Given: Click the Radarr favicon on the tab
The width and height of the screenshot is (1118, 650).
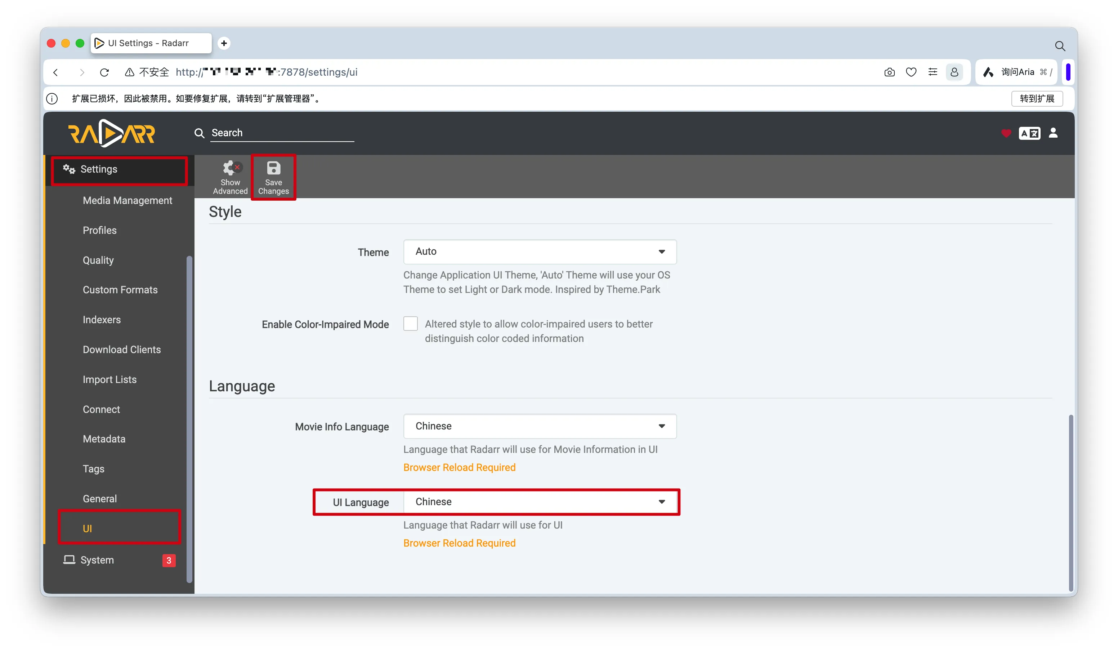Looking at the screenshot, I should 99,43.
